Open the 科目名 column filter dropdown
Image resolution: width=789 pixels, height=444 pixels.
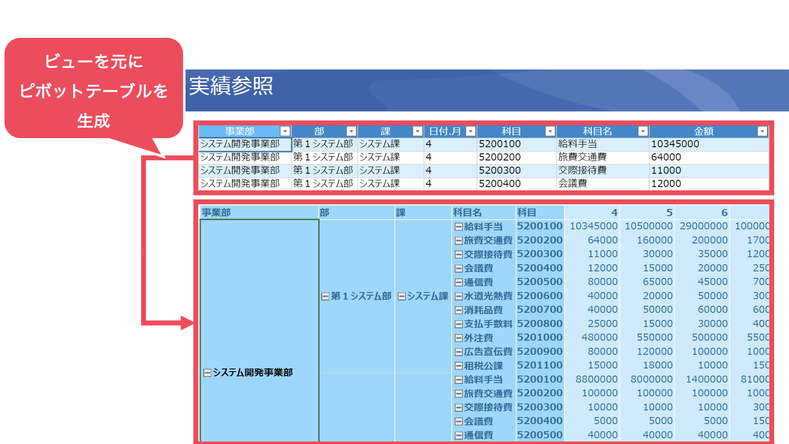point(643,131)
